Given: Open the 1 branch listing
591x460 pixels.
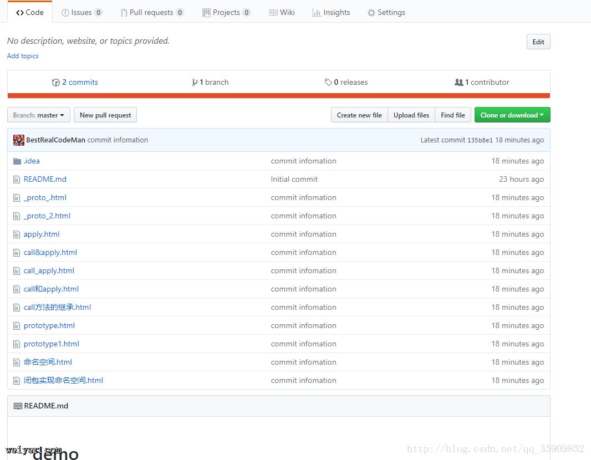Looking at the screenshot, I should click(x=210, y=82).
